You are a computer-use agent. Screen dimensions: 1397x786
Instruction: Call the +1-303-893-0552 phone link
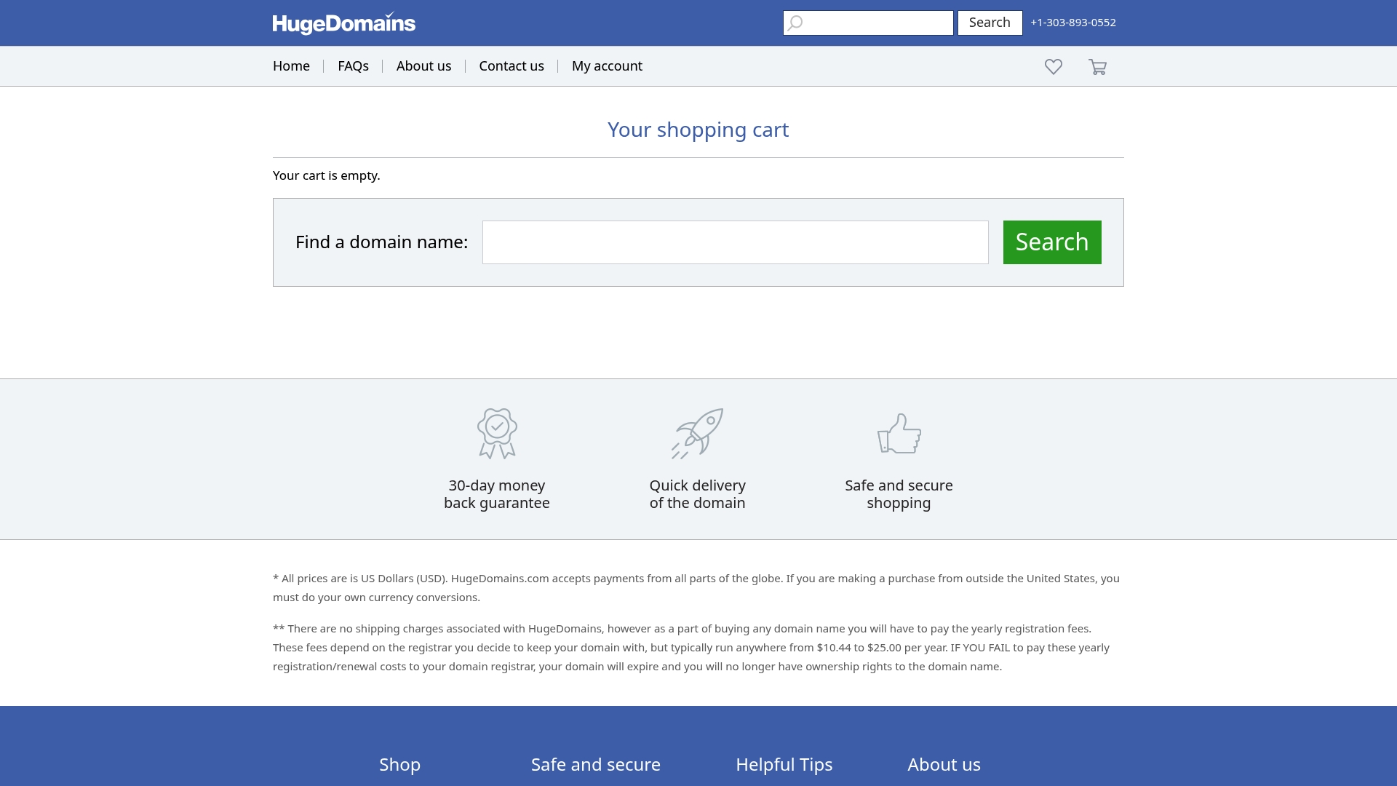point(1072,23)
